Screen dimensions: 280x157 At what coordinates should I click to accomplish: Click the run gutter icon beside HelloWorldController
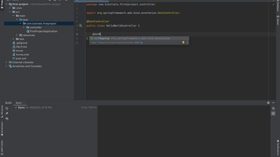pyautogui.click(x=80, y=26)
